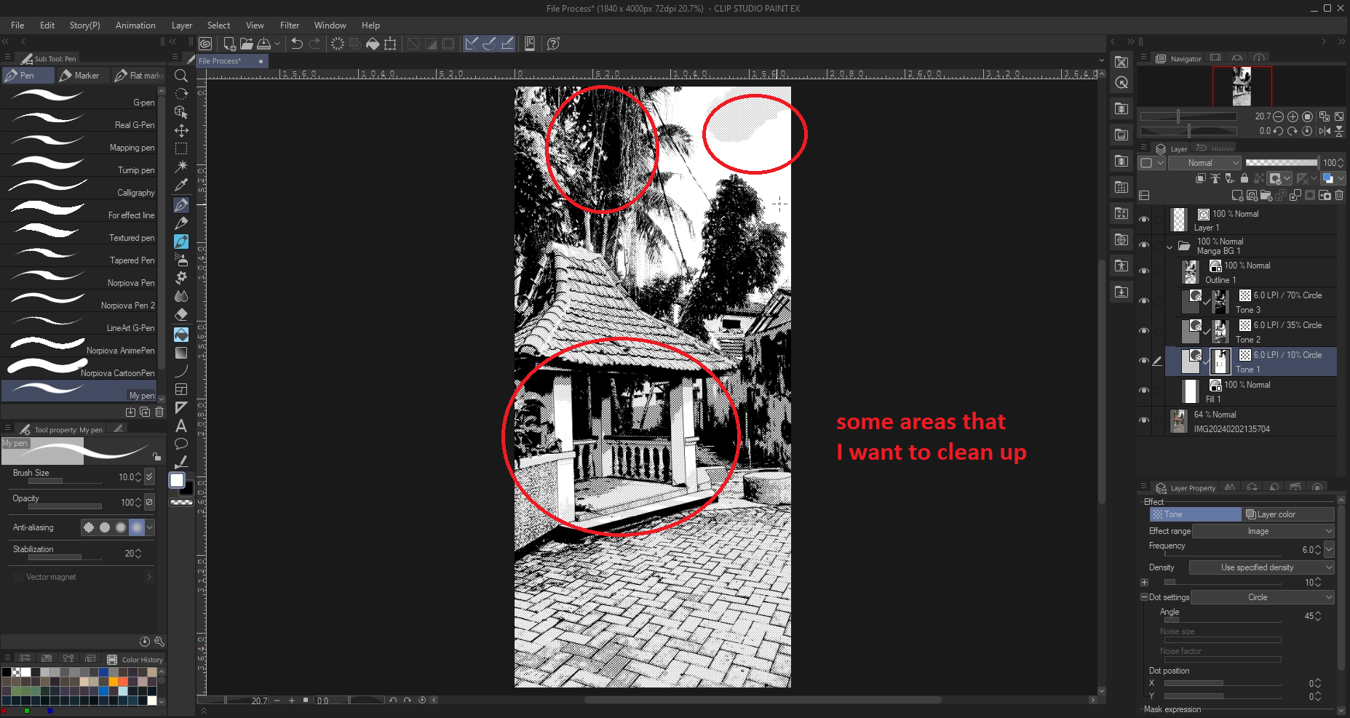Collapse the Manga BG 1 folder

pos(1170,246)
